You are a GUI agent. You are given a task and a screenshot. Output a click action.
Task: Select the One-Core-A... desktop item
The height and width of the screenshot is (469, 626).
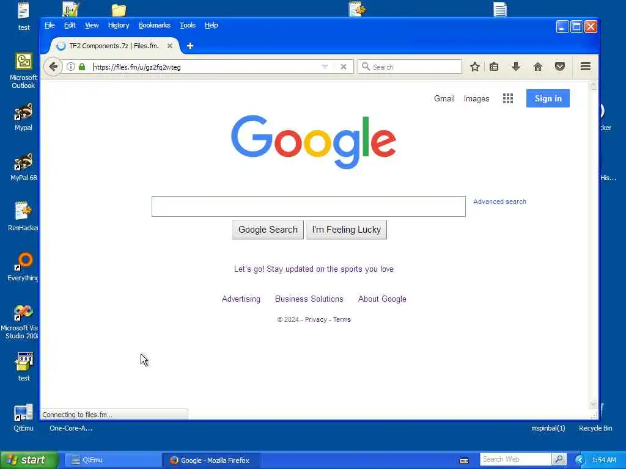[x=71, y=428]
